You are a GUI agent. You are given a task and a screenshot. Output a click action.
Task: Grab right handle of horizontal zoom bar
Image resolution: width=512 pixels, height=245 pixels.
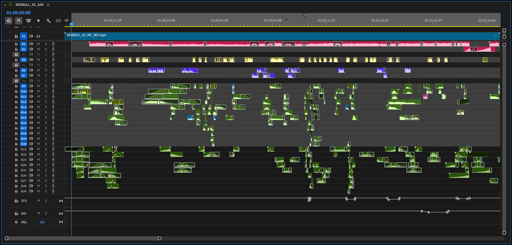point(160,238)
